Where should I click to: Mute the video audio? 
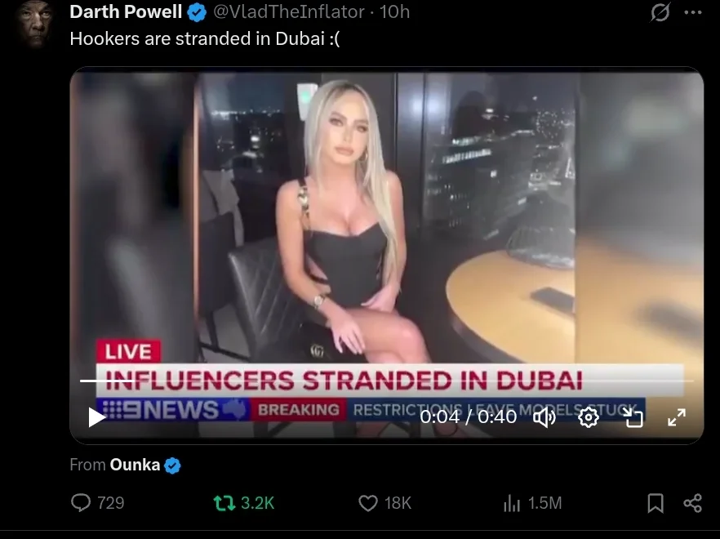tap(544, 417)
